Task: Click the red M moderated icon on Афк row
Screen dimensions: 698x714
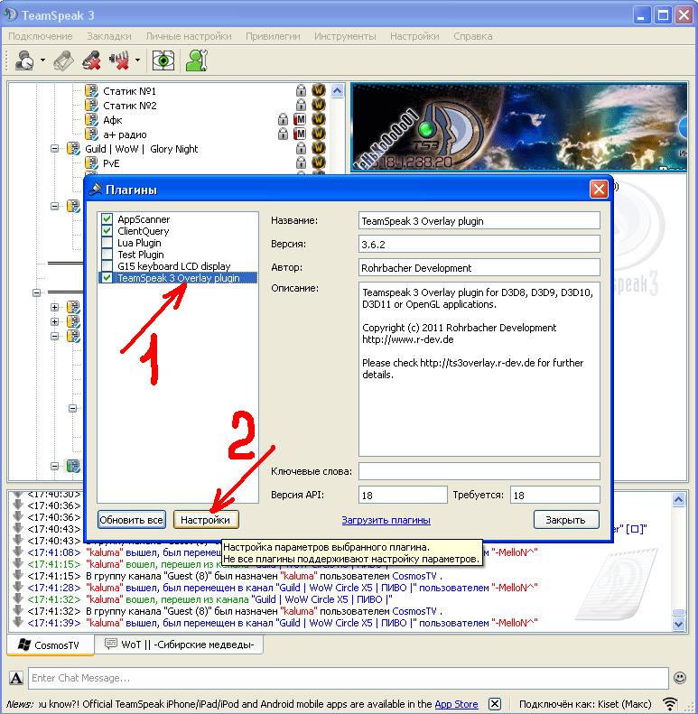Action: (300, 119)
